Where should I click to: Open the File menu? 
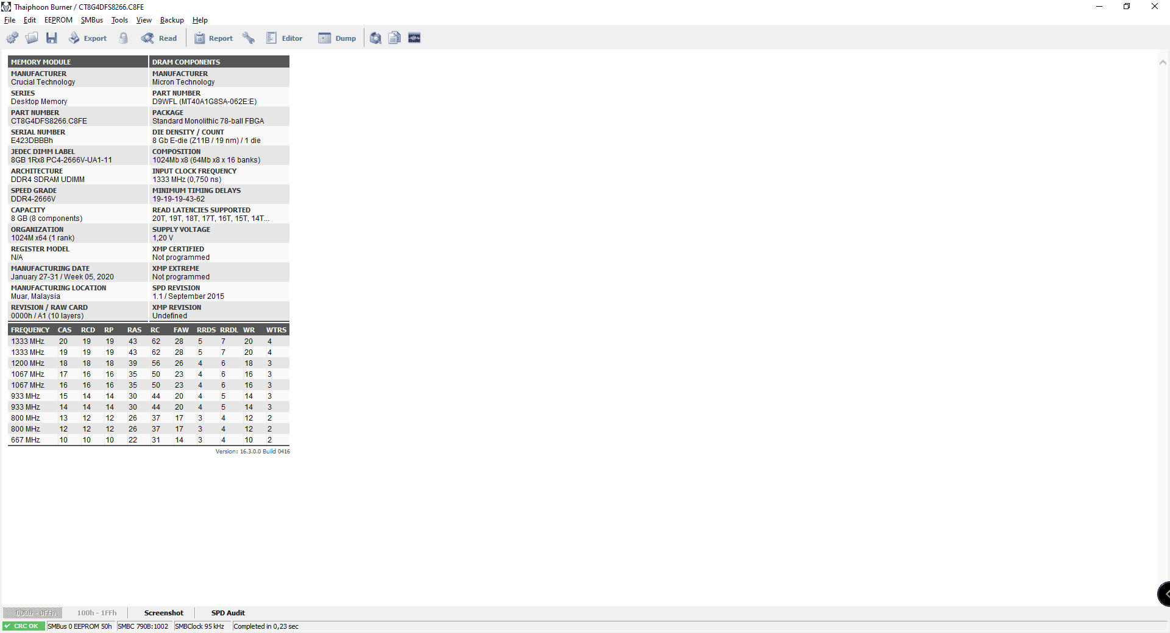click(x=10, y=20)
